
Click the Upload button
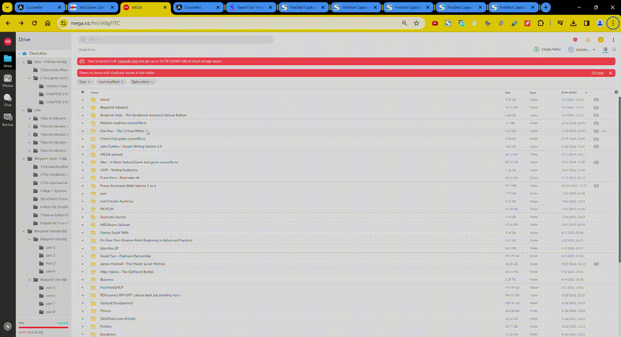(579, 49)
